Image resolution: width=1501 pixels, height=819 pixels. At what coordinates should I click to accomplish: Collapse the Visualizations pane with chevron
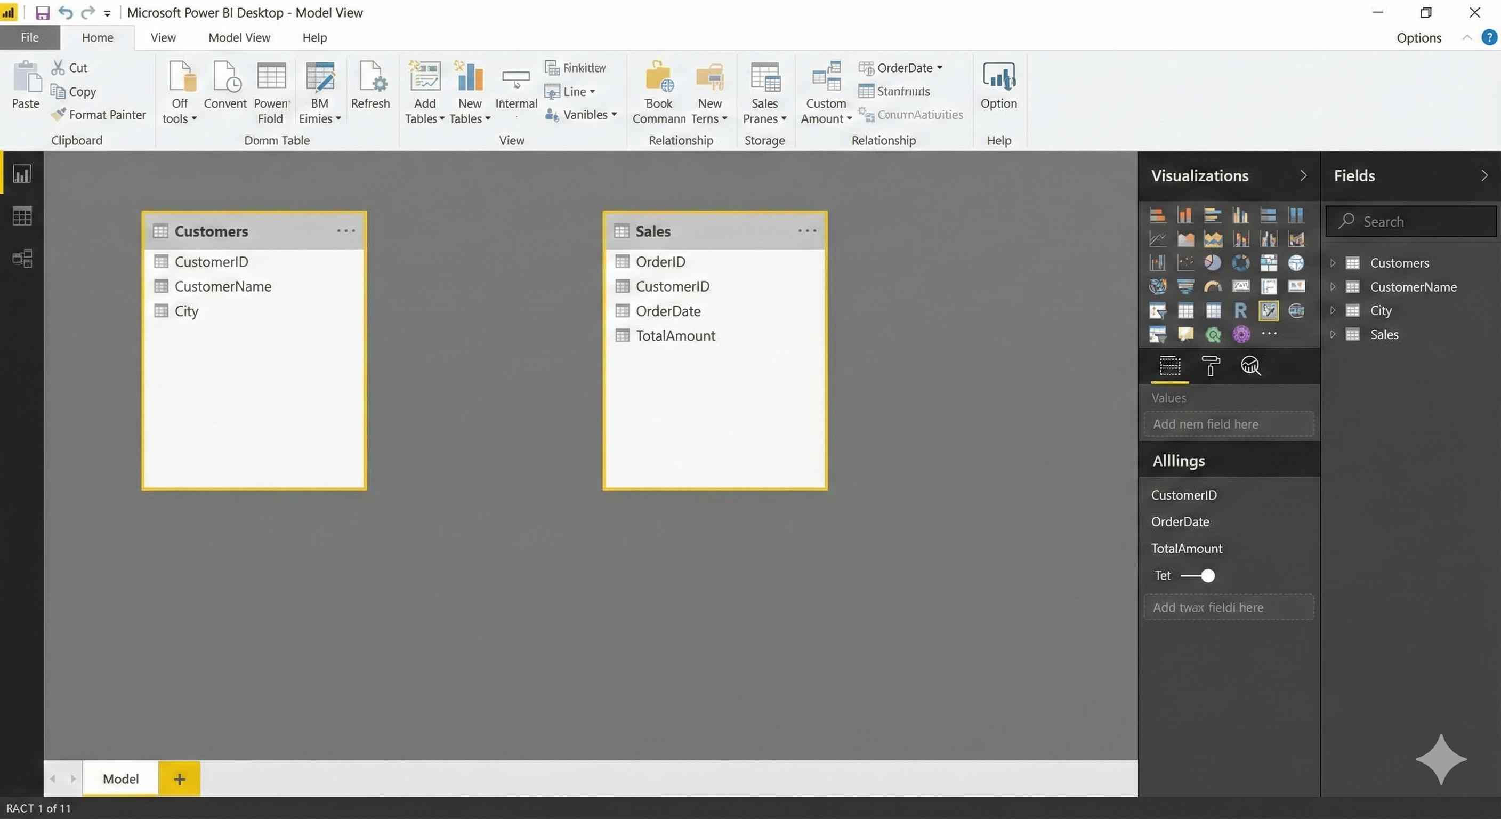pos(1303,175)
